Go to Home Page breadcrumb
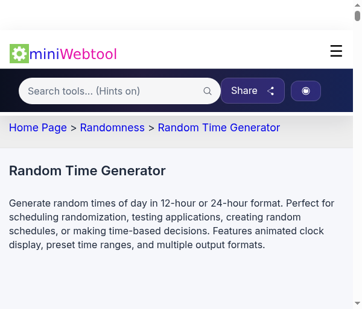Image resolution: width=362 pixels, height=309 pixels. 38,128
